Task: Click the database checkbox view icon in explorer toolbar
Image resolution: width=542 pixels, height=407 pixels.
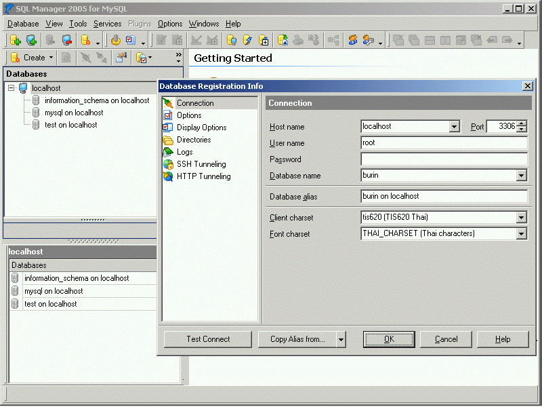Action: 141,58
